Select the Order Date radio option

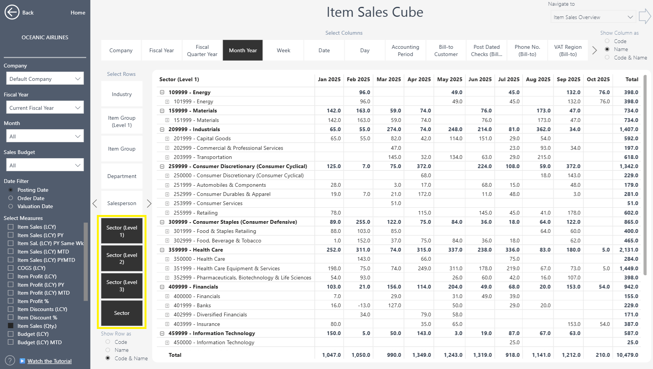(11, 198)
